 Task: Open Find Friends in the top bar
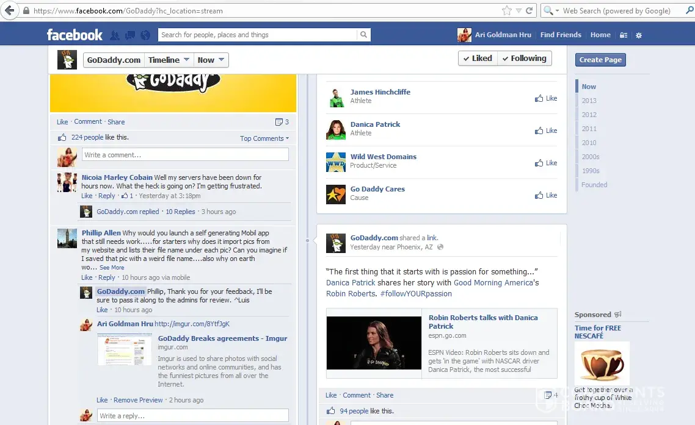(560, 35)
